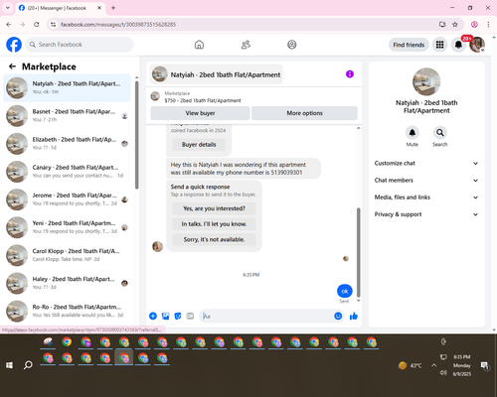Open the $750 listing link in chat header
The width and height of the screenshot is (497, 397).
203,100
